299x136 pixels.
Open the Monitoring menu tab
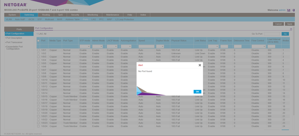pyautogui.click(x=93, y=15)
